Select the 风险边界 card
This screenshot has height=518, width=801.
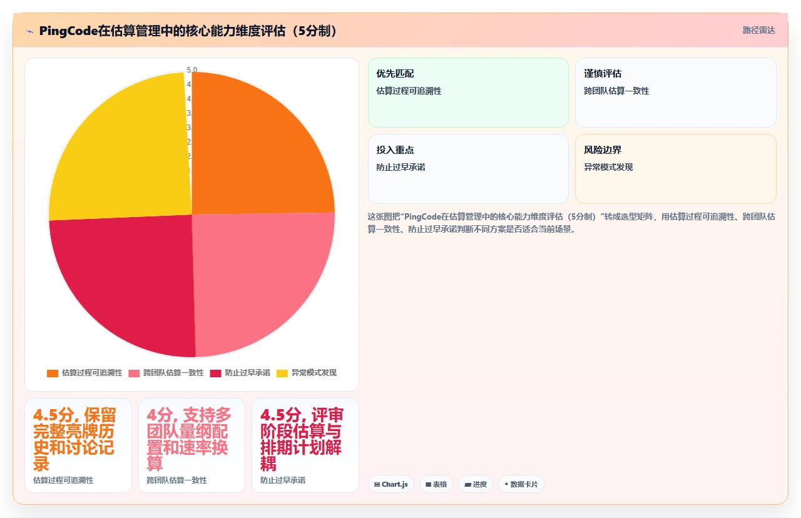click(x=676, y=169)
